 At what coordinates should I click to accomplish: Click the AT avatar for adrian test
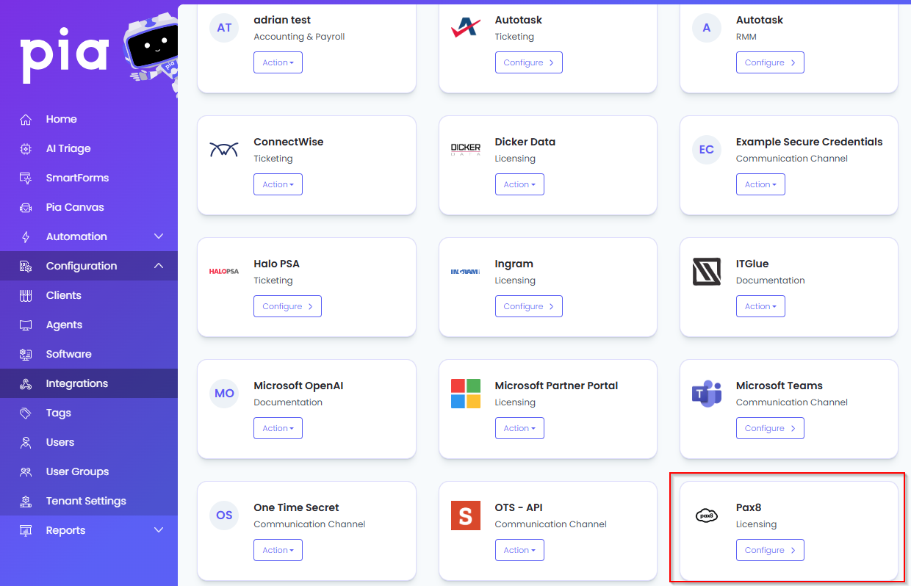tap(224, 28)
